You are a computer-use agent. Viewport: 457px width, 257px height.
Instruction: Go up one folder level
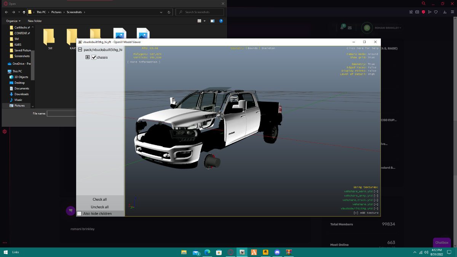tap(24, 12)
